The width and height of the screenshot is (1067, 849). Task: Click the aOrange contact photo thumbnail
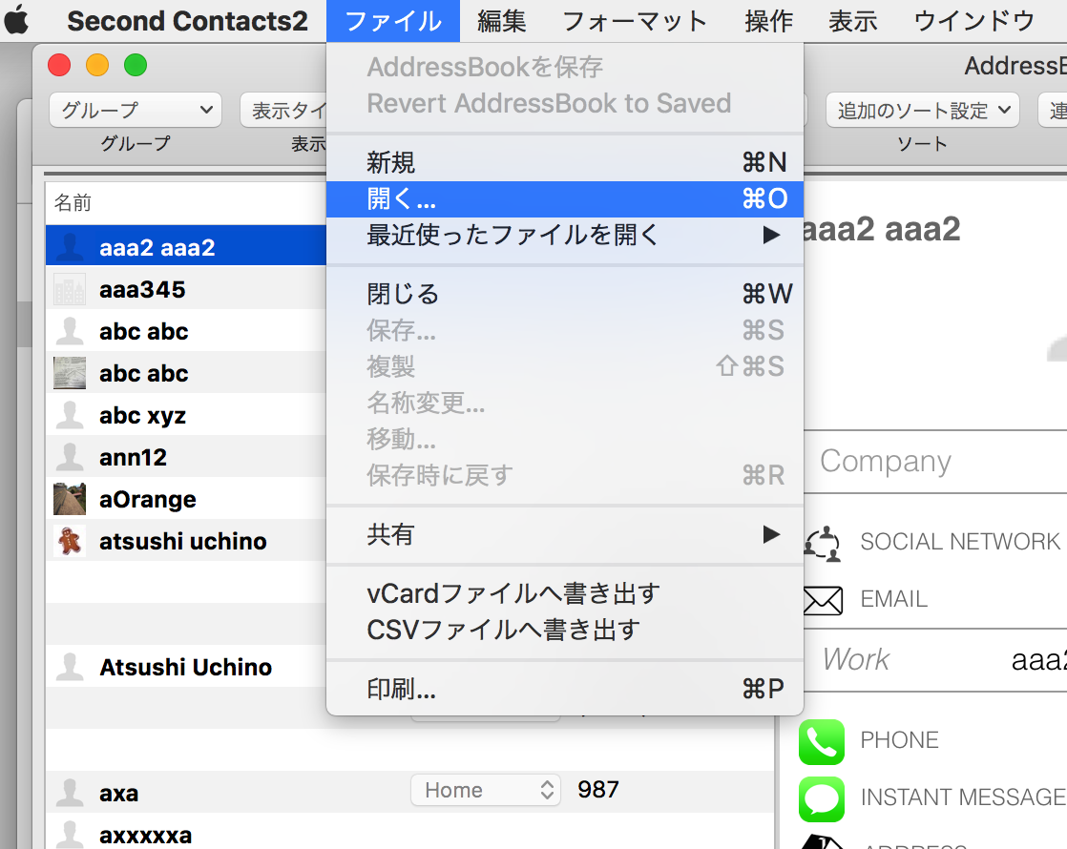point(70,499)
